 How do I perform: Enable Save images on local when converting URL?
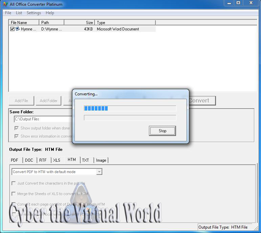(14, 214)
